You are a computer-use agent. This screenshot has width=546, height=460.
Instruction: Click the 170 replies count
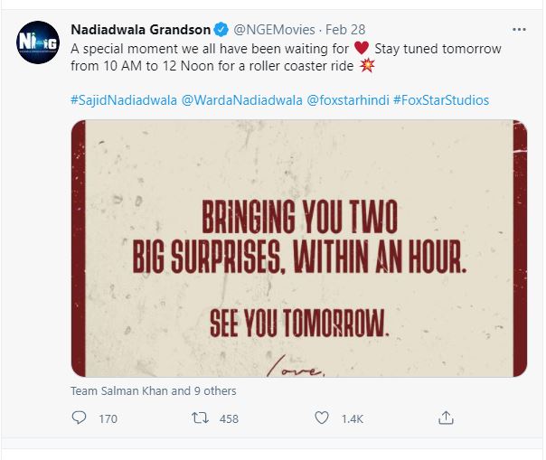pyautogui.click(x=108, y=419)
